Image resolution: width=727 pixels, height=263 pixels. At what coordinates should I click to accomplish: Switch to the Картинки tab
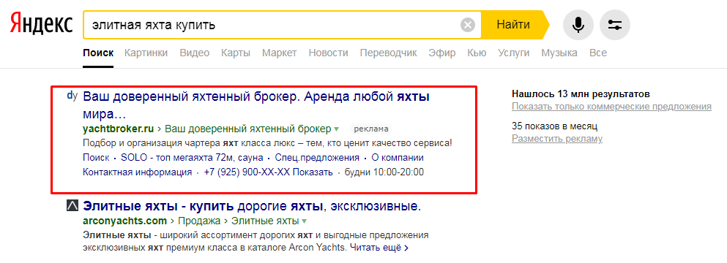(146, 53)
